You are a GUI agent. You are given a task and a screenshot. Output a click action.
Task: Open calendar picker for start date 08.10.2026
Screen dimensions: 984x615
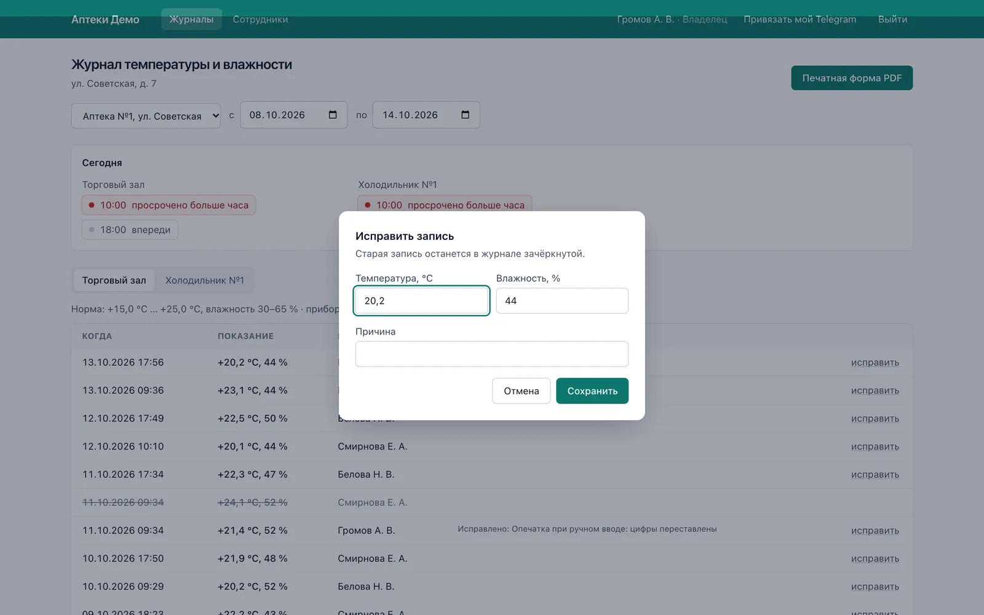(x=333, y=115)
